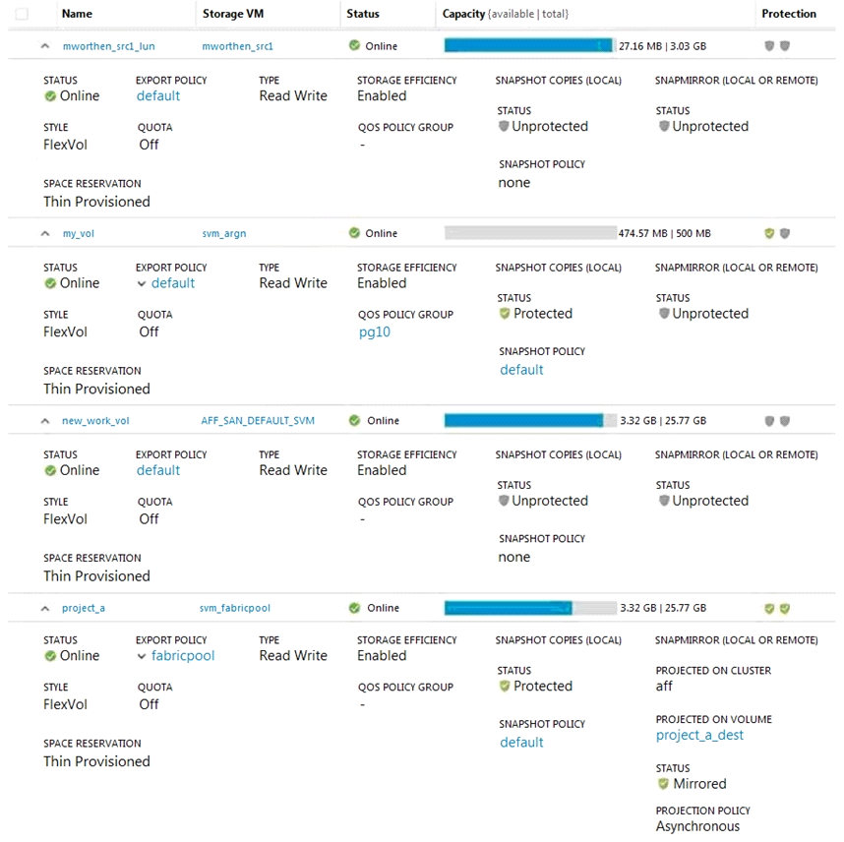Sort by the Storage VM column header
844x842 pixels.
pos(233,14)
